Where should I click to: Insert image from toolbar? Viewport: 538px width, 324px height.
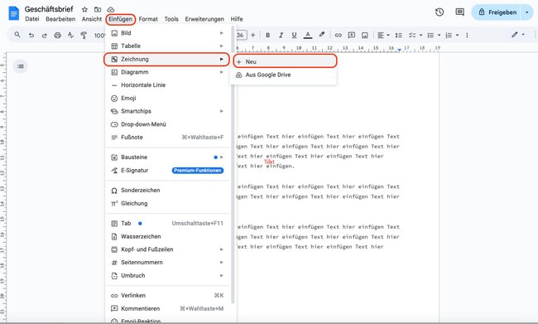[x=365, y=35]
